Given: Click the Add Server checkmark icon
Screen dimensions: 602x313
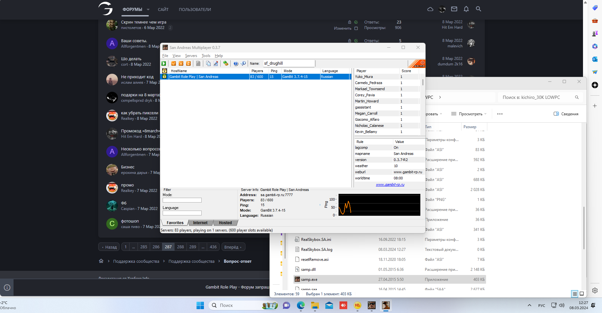Looking at the screenshot, I should pyautogui.click(x=174, y=63).
